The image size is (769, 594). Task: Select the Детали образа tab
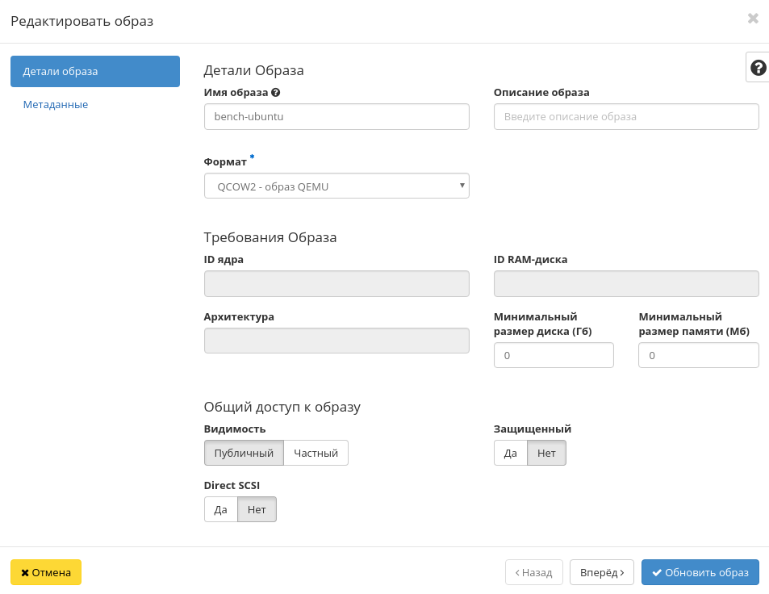coord(94,71)
